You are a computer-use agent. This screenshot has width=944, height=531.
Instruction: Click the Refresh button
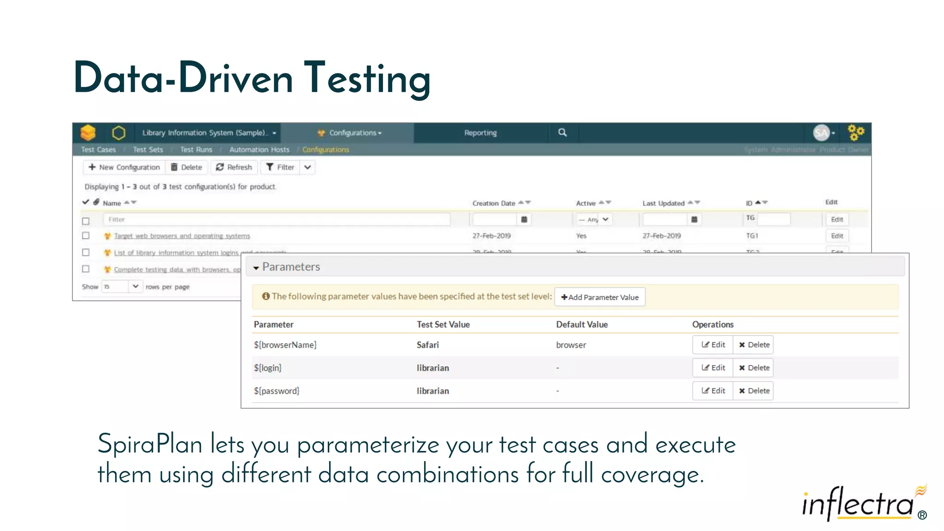pyautogui.click(x=234, y=167)
